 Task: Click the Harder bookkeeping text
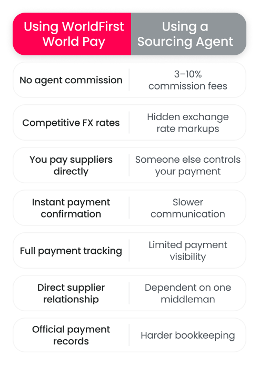click(188, 336)
